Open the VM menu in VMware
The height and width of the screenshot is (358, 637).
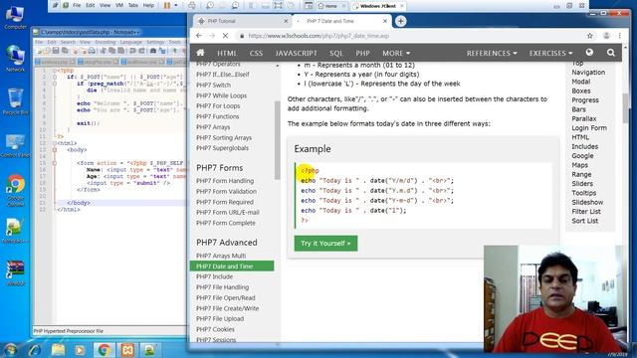(x=119, y=6)
